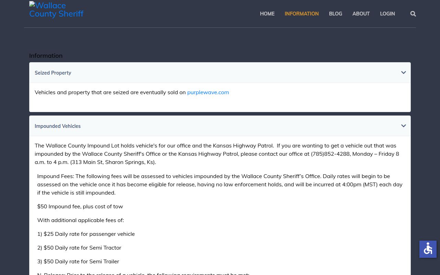Select the $50 Impound fee line
The height and width of the screenshot is (275, 440).
80,206
